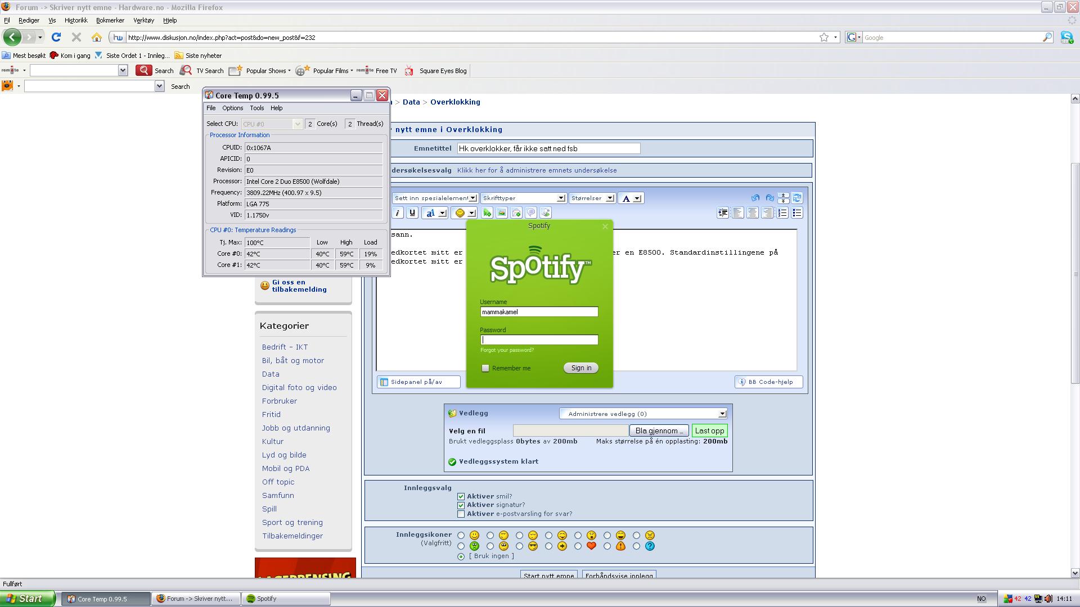Click Forgot your password link
This screenshot has width=1080, height=607.
tap(507, 350)
